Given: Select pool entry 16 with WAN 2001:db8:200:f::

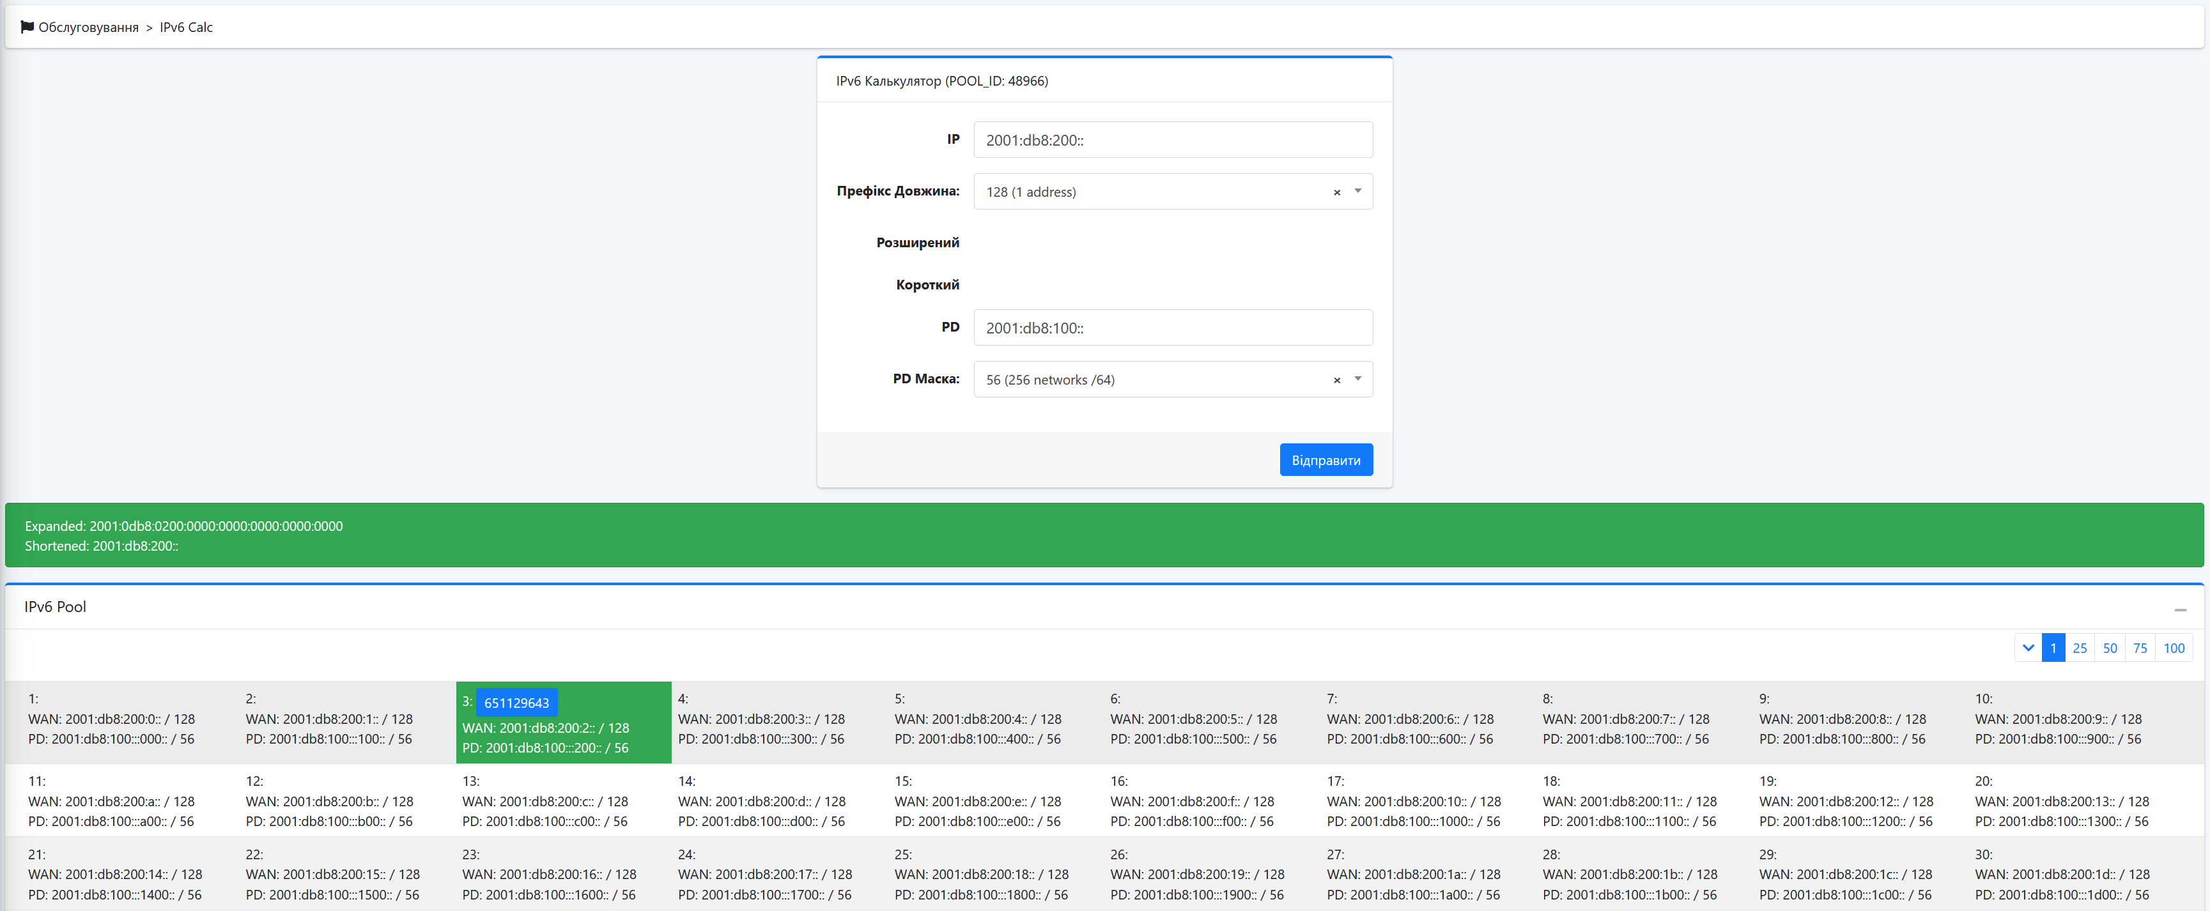Looking at the screenshot, I should (x=1192, y=801).
